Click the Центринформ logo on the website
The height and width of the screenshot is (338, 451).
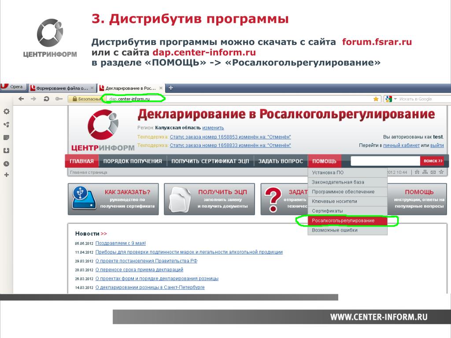[x=103, y=130]
